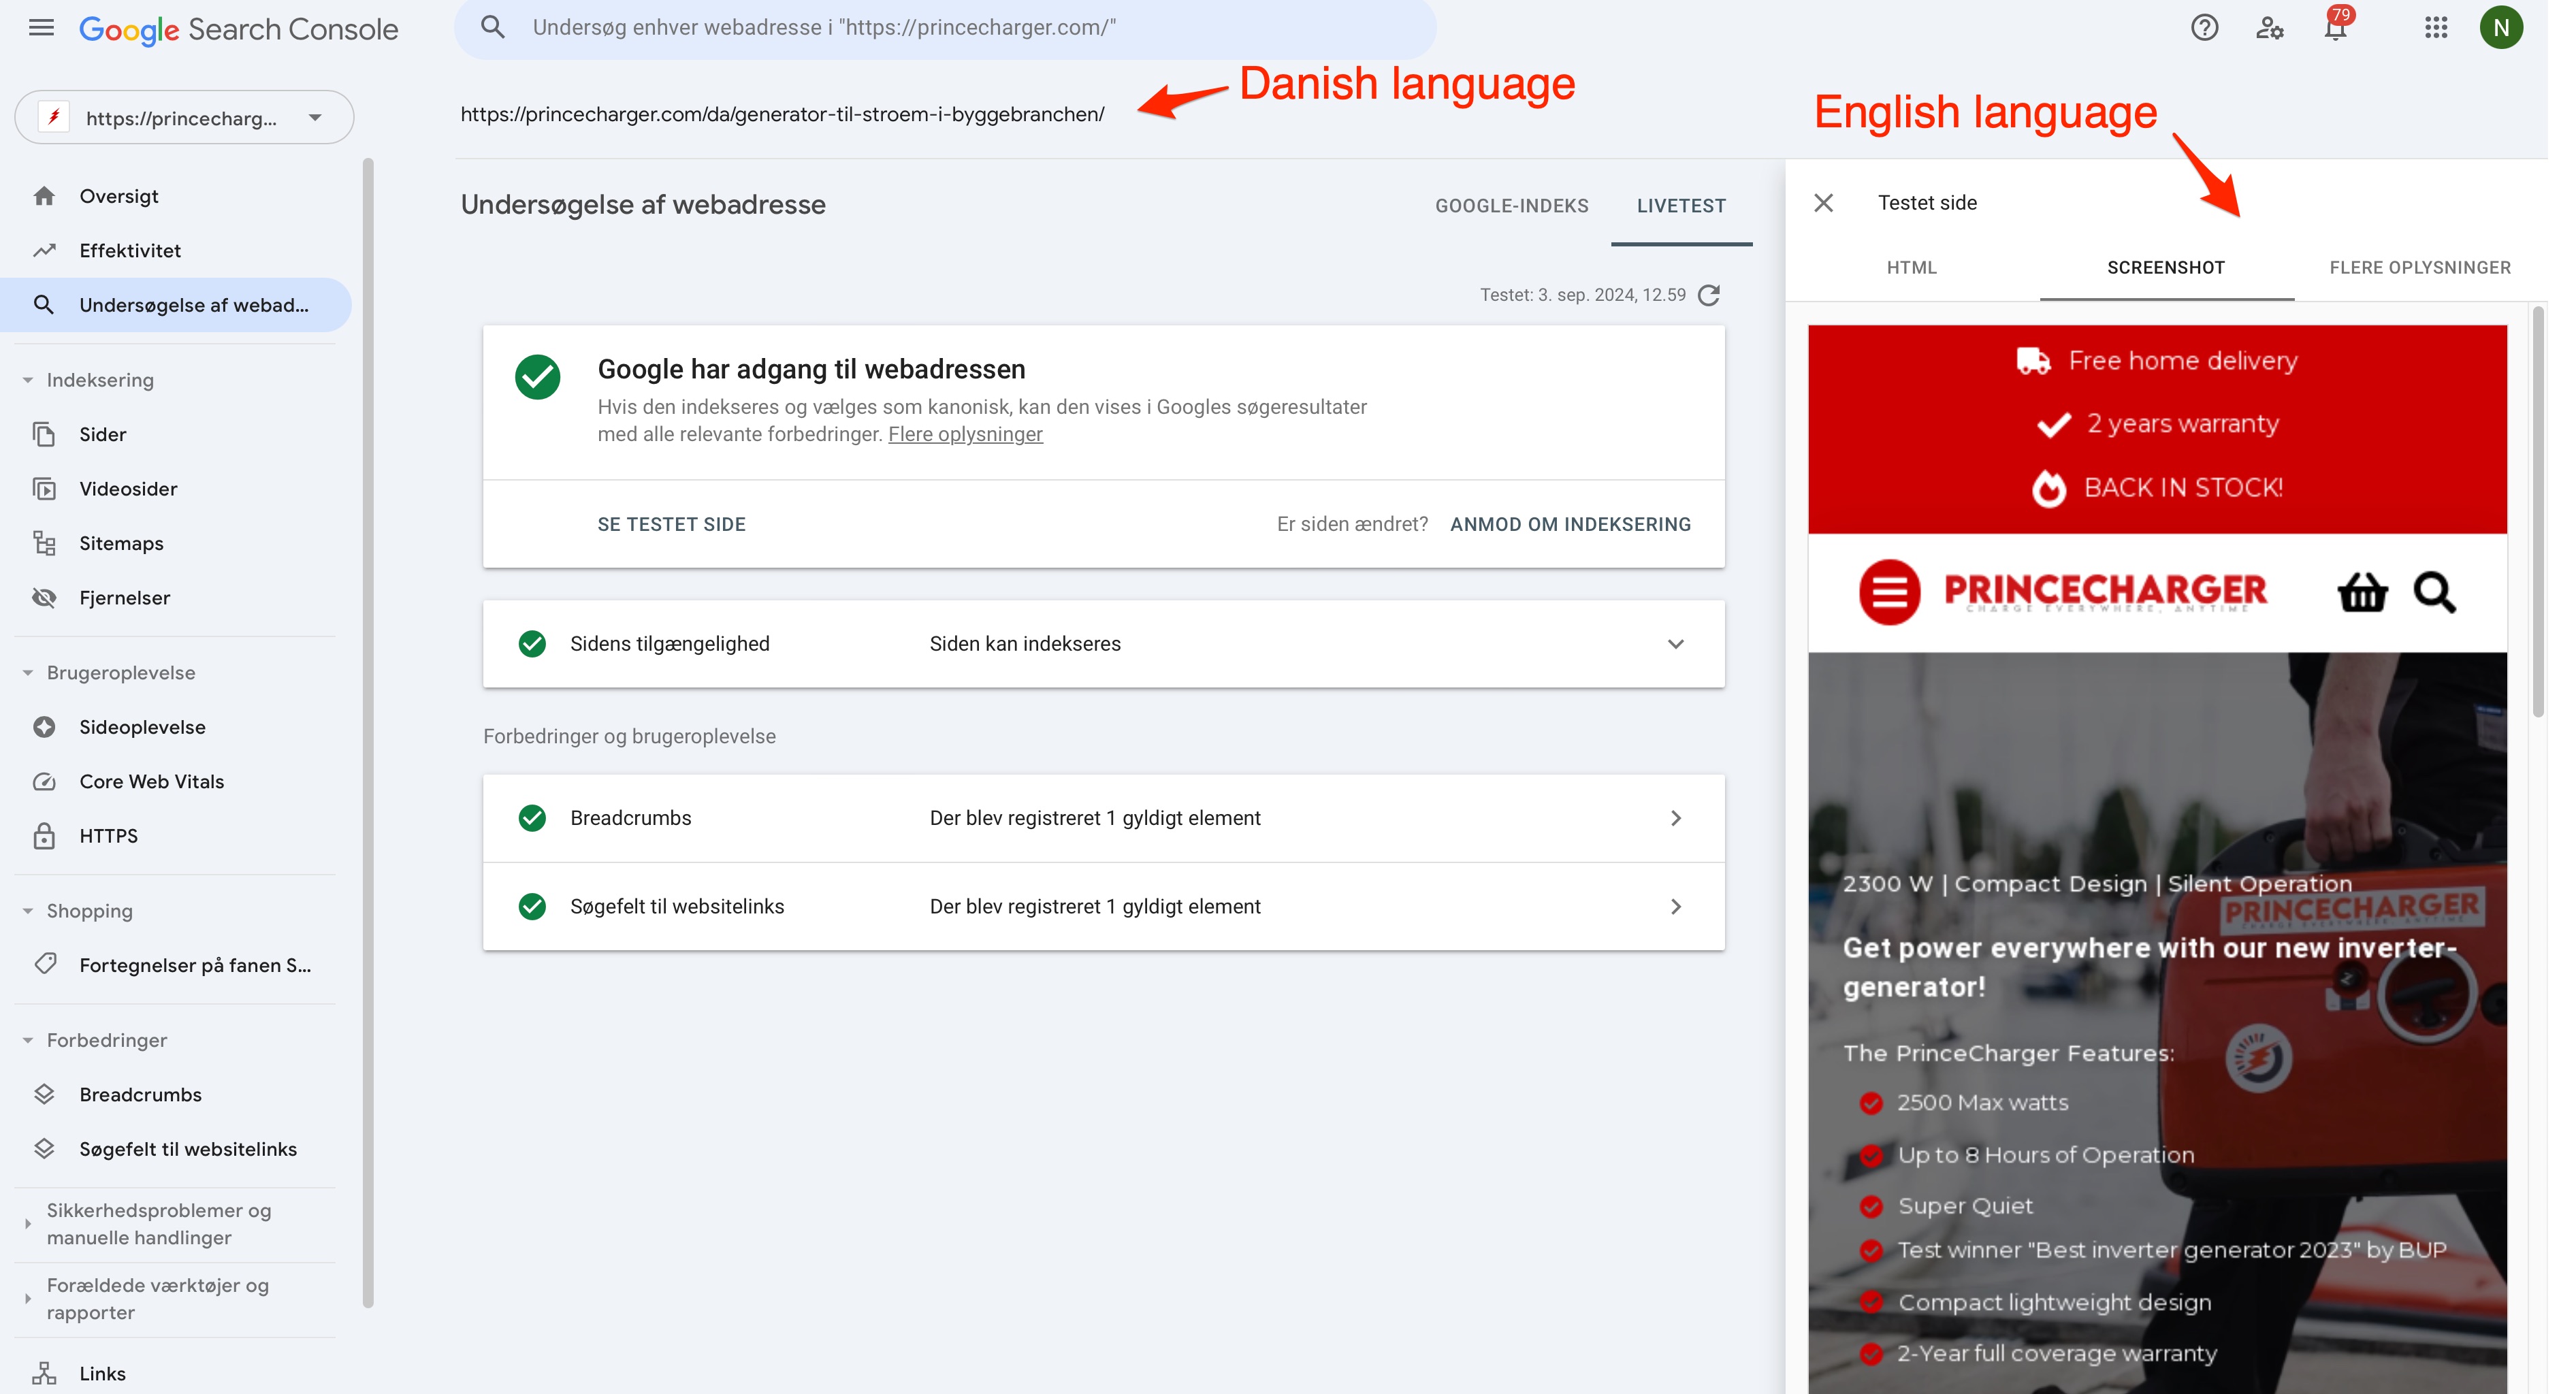The height and width of the screenshot is (1394, 2576).
Task: Follow the Flere oplysninger link
Action: [x=965, y=434]
